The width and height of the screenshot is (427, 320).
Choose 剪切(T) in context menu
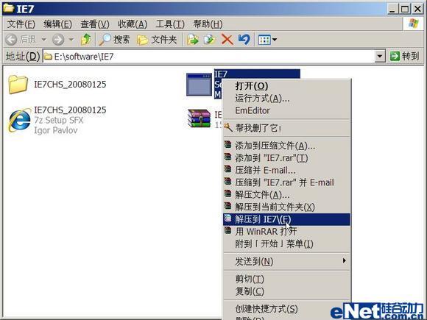coord(286,280)
